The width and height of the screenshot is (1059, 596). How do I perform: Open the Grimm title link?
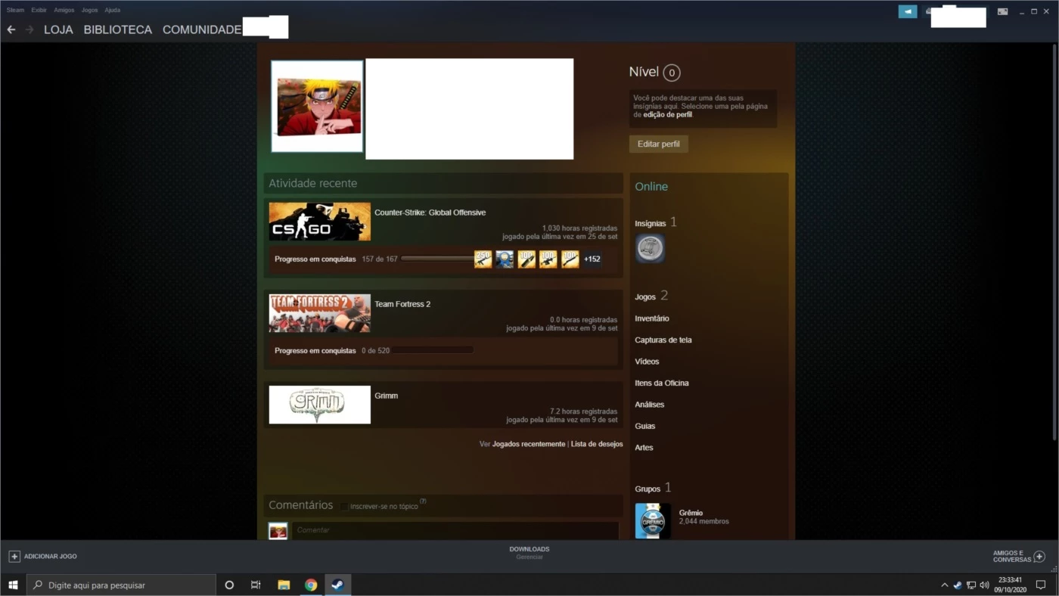click(x=386, y=396)
